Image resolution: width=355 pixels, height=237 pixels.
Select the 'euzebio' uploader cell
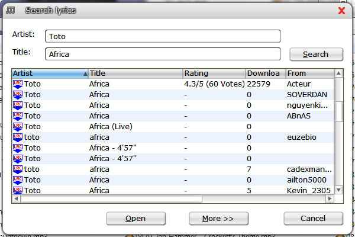tap(302, 137)
